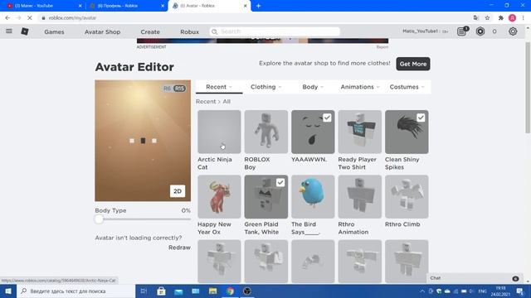Screen dimensions: 531x298
Task: Open the Avatar Shop page
Action: coord(102,31)
